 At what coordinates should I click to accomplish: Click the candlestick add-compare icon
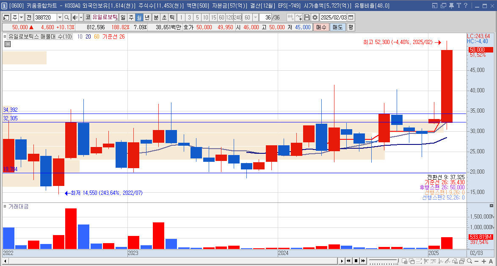(x=290, y=17)
